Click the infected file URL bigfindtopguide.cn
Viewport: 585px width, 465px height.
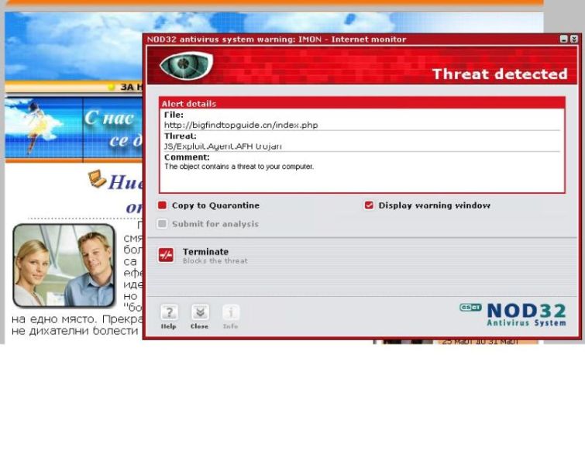click(241, 125)
